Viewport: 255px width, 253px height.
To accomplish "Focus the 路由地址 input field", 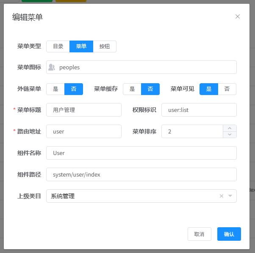I will pyautogui.click(x=84, y=131).
